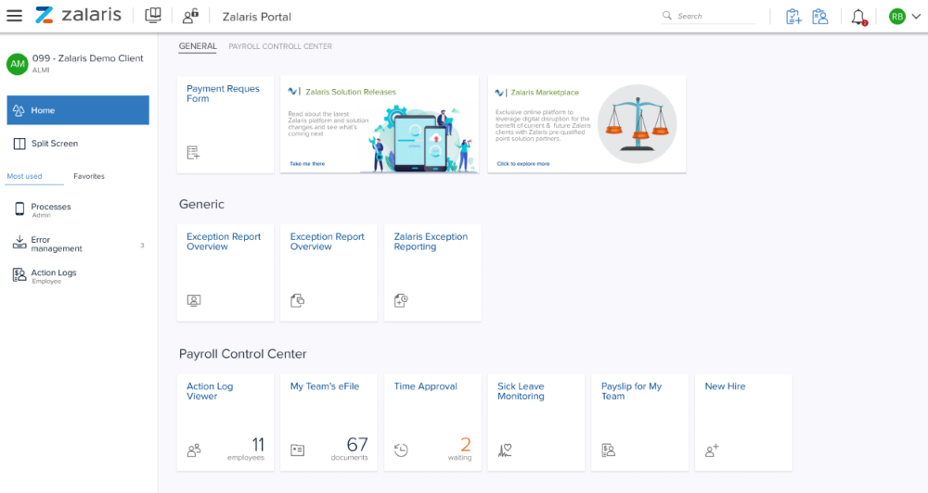Click the AM client avatar
The image size is (928, 493).
[x=17, y=64]
